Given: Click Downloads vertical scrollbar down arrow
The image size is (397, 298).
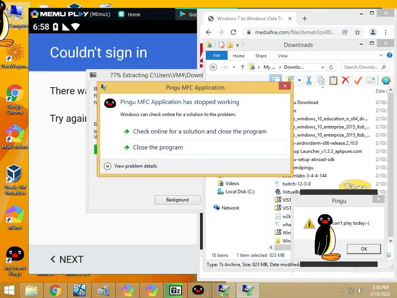Looking at the screenshot, I should 390,241.
